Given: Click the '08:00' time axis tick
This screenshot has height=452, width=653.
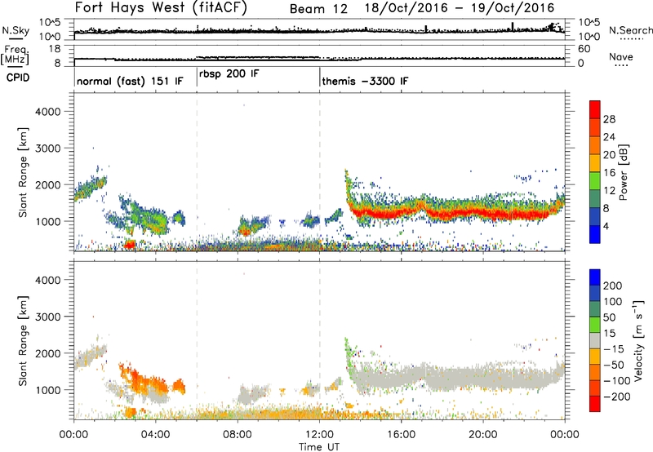Looking at the screenshot, I should coord(238,435).
